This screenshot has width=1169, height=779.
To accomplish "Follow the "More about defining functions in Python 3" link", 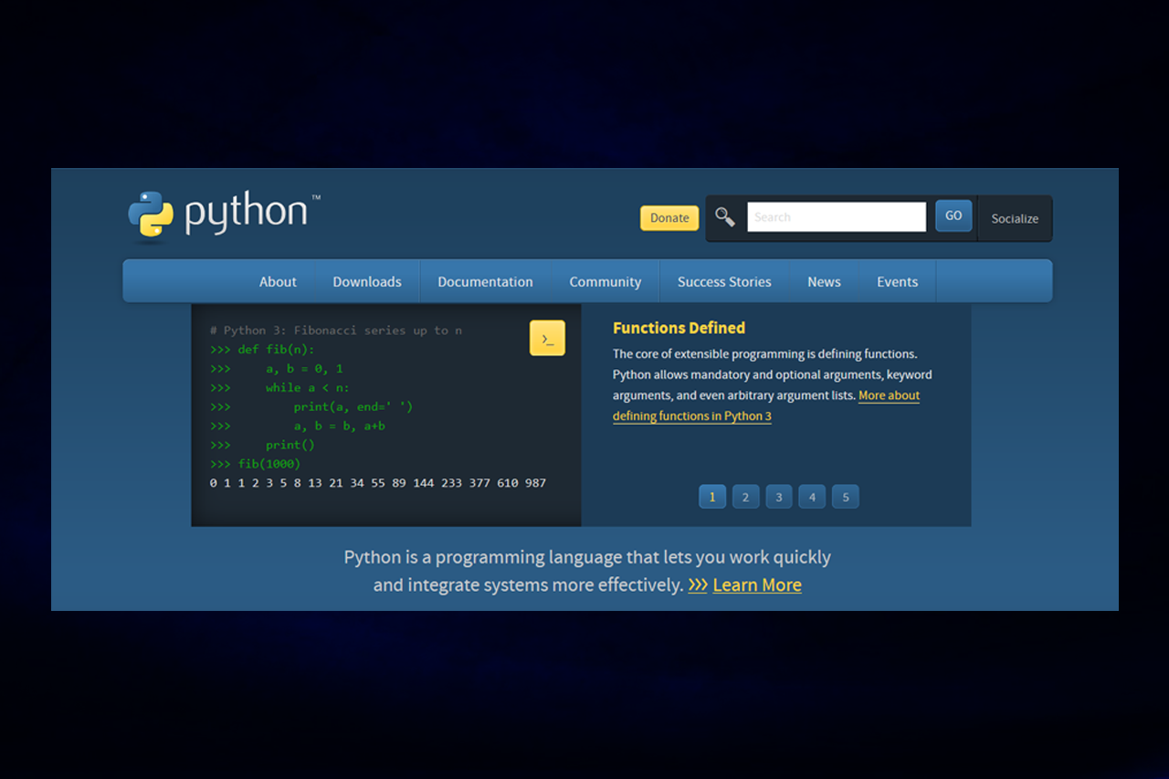I will (766, 405).
